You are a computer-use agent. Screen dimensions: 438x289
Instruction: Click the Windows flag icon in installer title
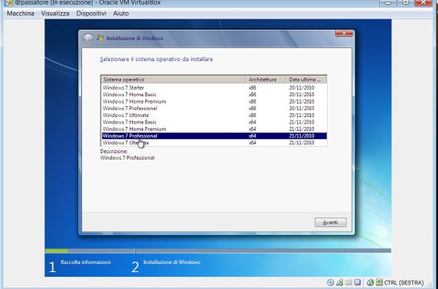click(x=100, y=39)
